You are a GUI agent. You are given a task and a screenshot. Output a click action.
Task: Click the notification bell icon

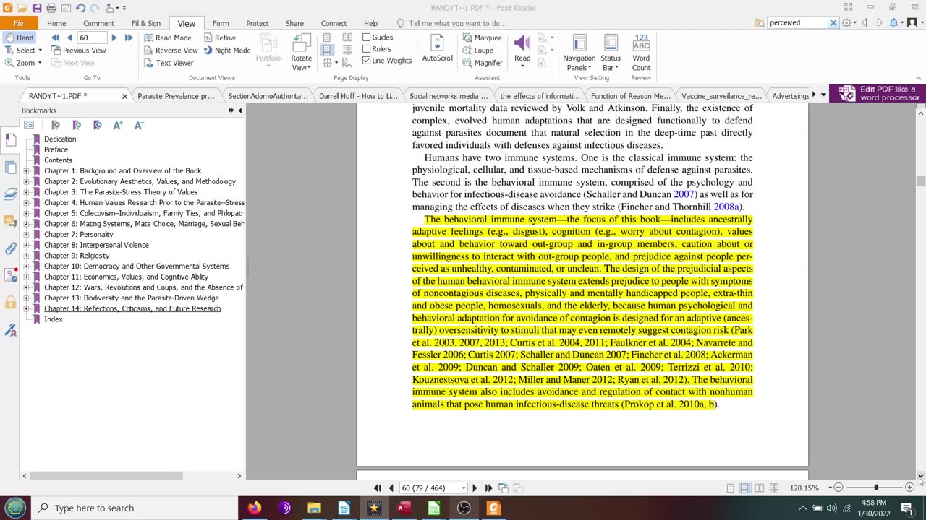(893, 23)
